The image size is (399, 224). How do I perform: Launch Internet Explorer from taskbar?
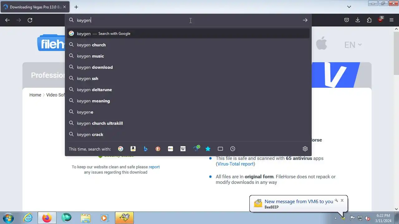pos(28,218)
